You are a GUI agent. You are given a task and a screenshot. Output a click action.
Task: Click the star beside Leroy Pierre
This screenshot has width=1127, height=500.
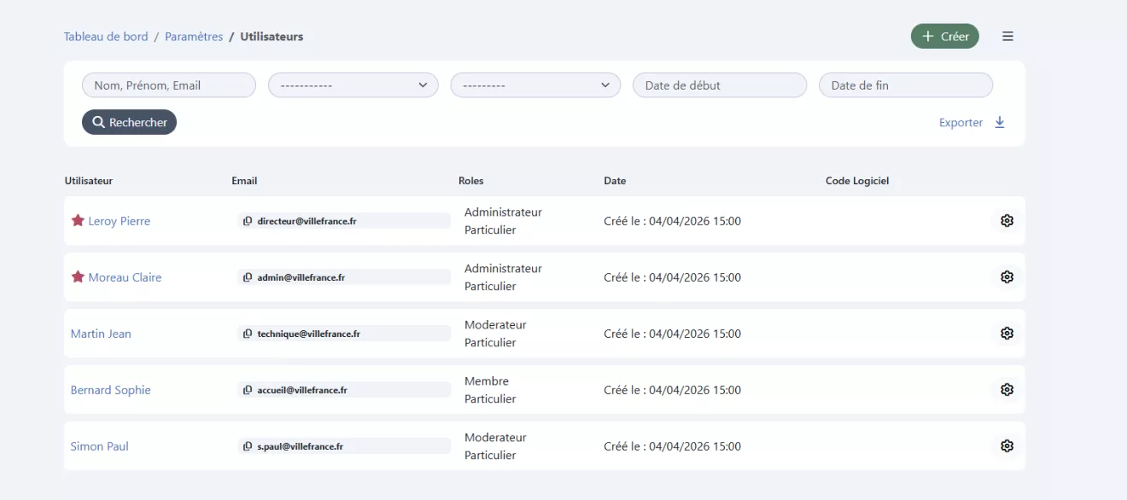point(78,221)
